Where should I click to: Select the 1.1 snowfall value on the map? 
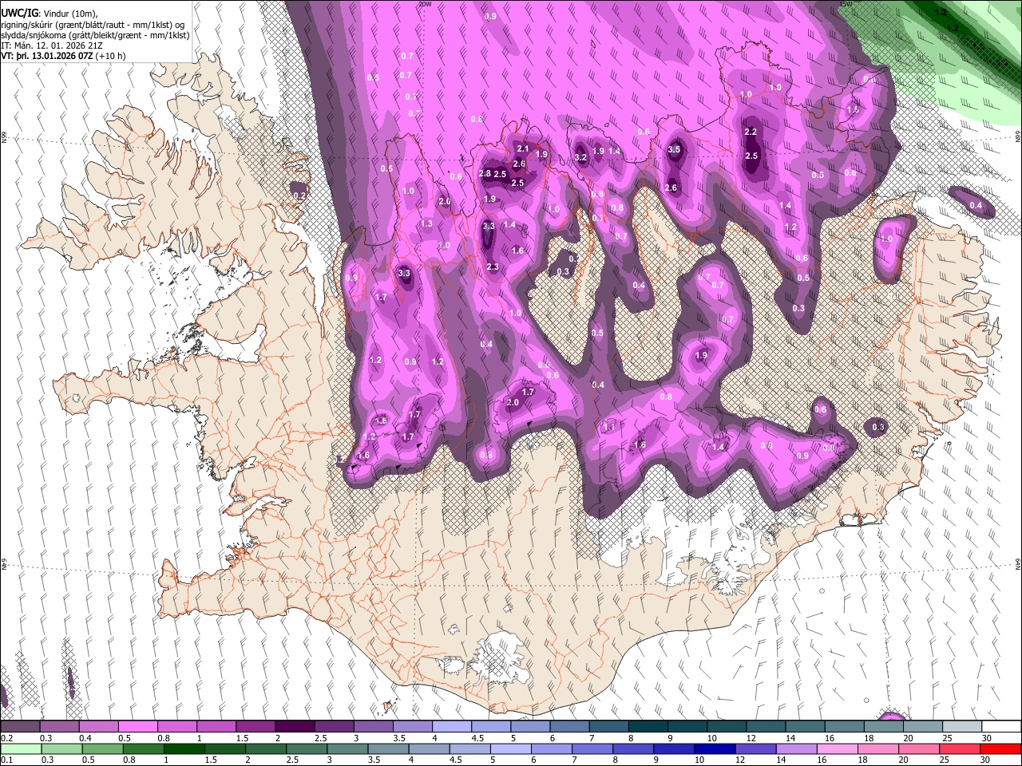tap(610, 427)
